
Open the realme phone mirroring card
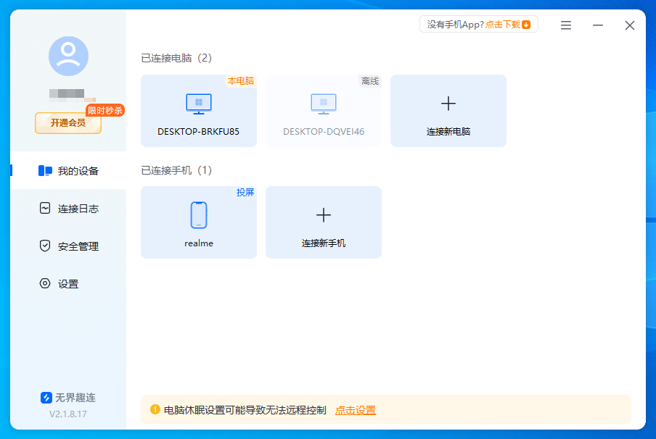click(198, 222)
